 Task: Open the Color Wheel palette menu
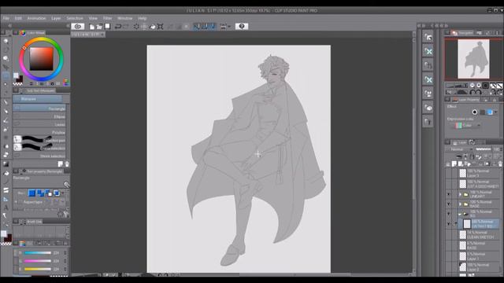(x=15, y=33)
